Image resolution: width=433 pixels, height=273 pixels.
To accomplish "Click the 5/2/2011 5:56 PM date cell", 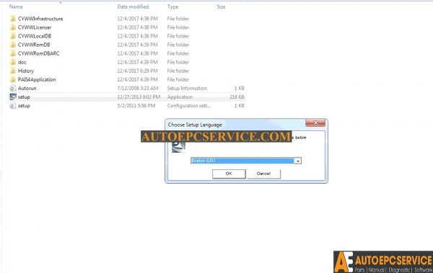I will click(136, 106).
